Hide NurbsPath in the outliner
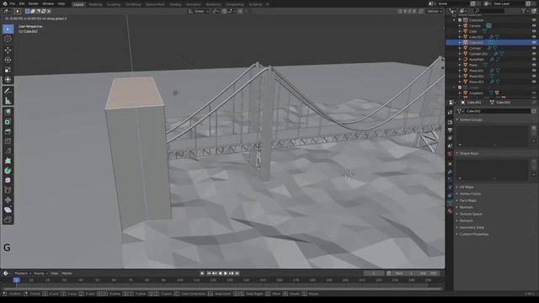Screen dimensions: 539x303 [x=534, y=59]
